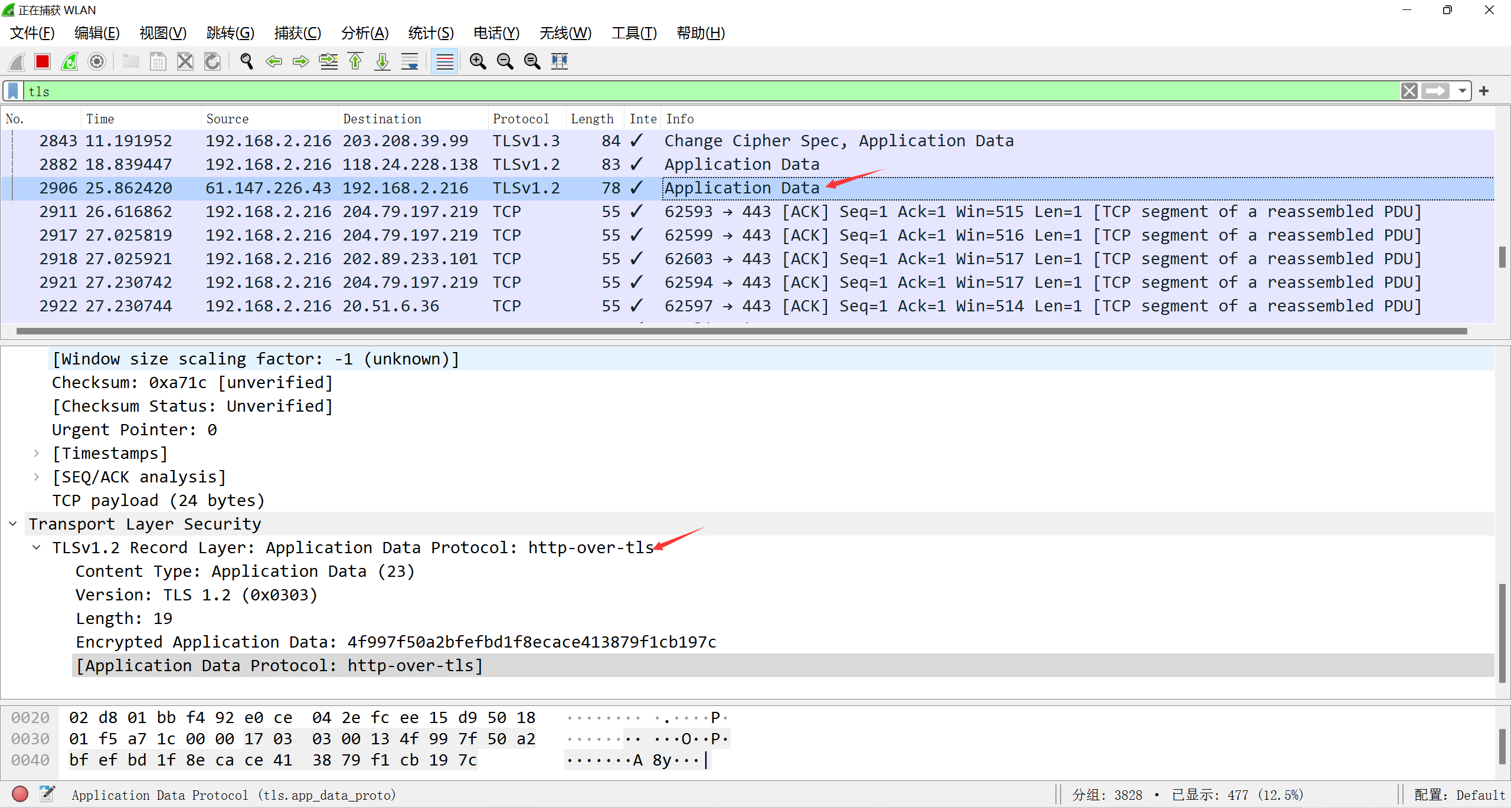Viewport: 1511px width, 808px height.
Task: Close this capture file with the X icon
Action: click(x=185, y=61)
